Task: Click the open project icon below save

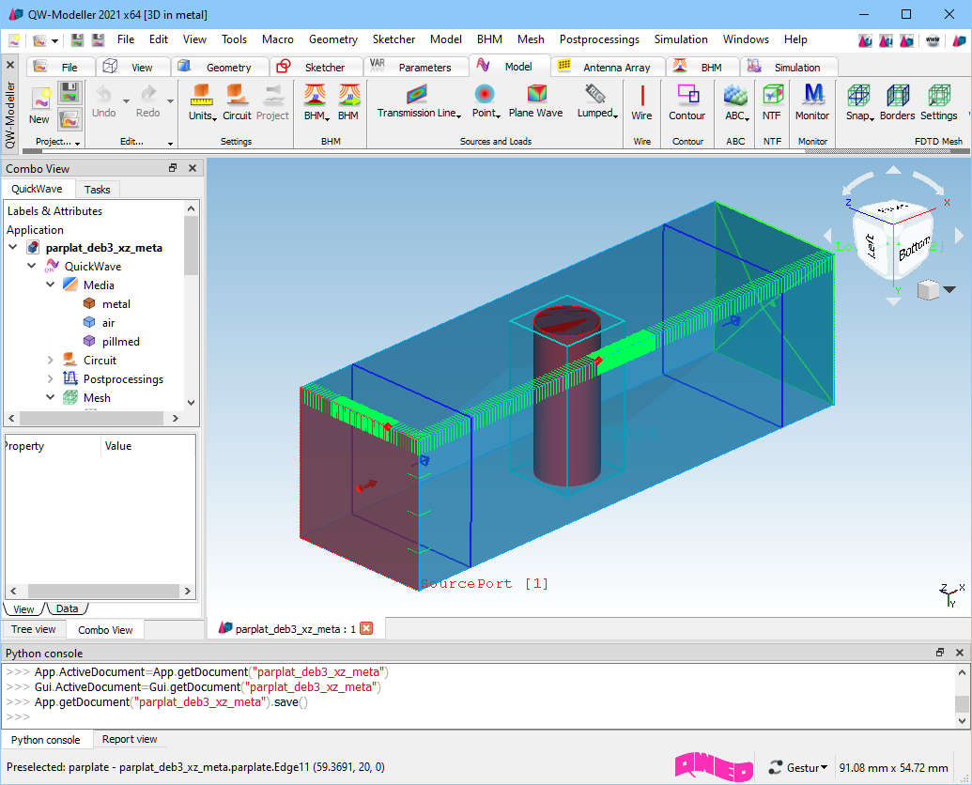Action: pyautogui.click(x=70, y=119)
